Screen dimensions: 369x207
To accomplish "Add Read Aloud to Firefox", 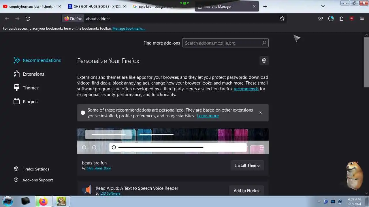I will tap(247, 191).
